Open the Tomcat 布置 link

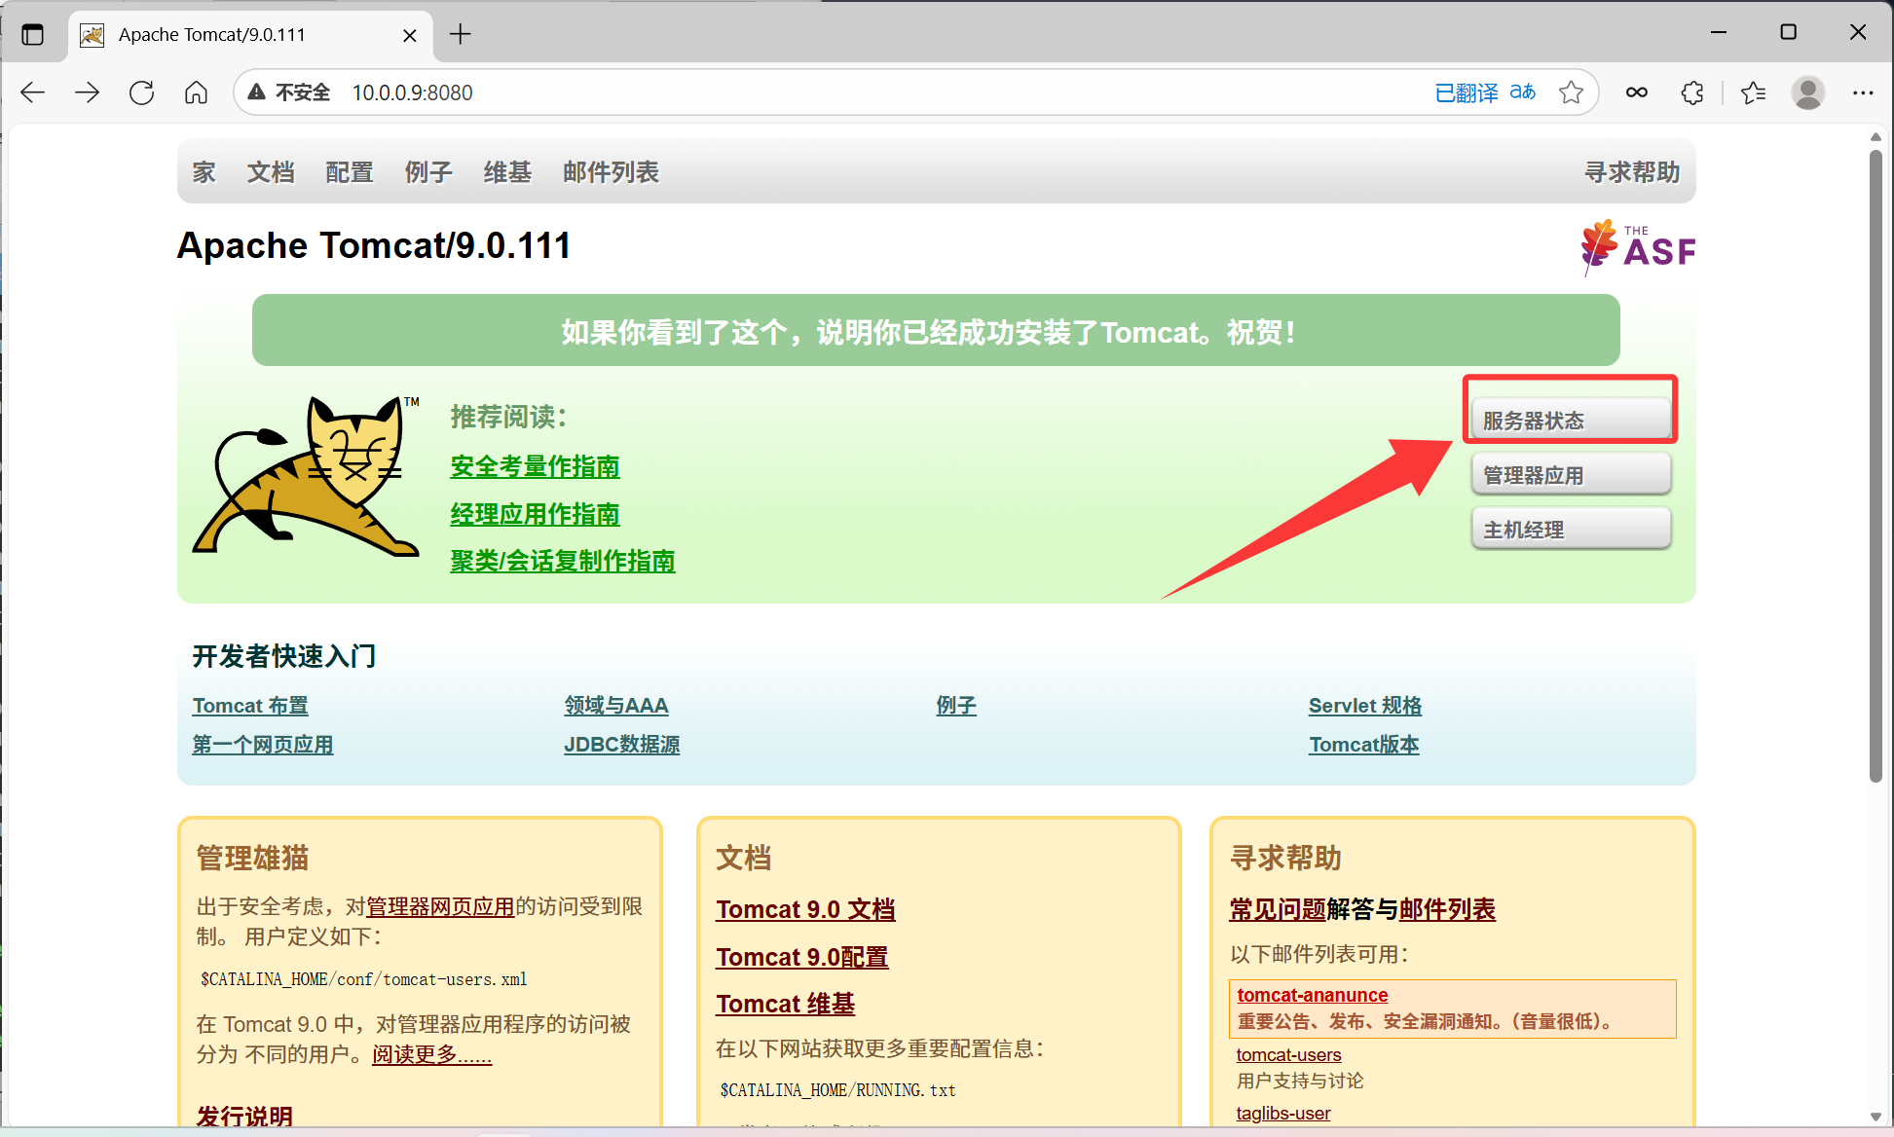(250, 706)
